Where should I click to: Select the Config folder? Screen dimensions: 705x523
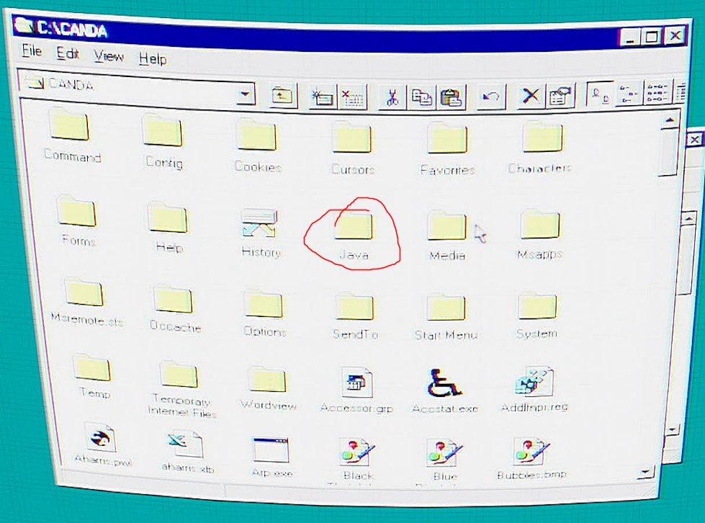[x=163, y=140]
